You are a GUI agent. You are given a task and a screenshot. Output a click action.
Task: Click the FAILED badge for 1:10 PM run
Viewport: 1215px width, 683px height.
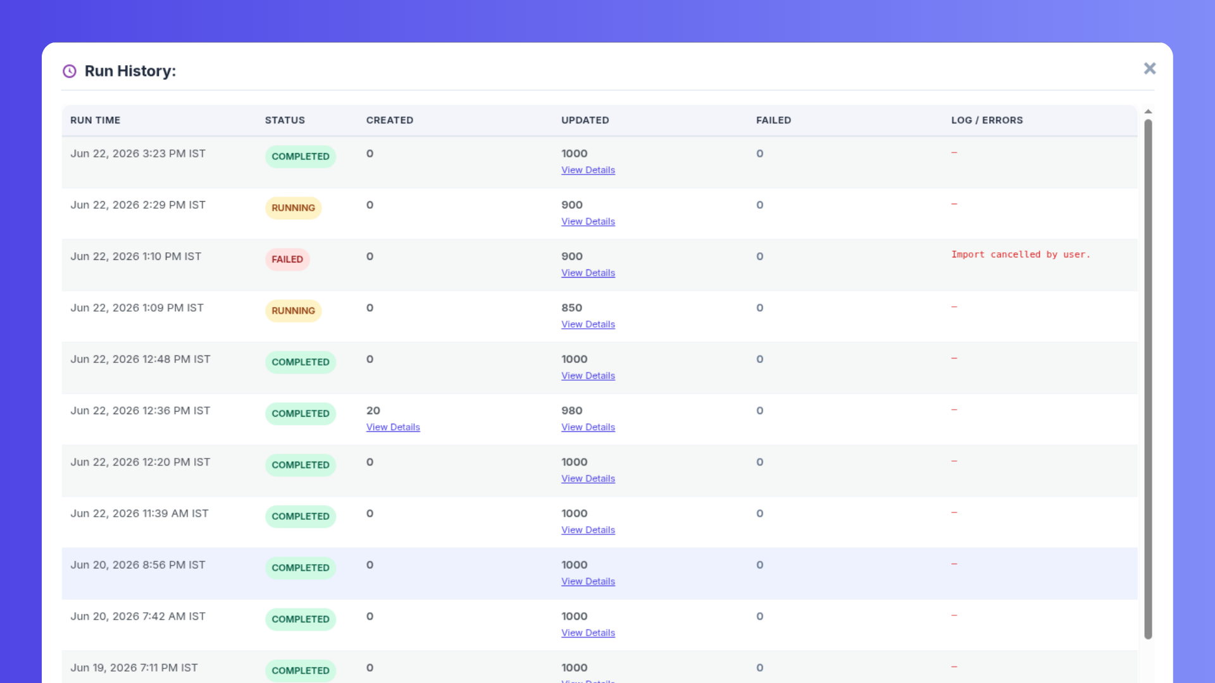pyautogui.click(x=287, y=259)
